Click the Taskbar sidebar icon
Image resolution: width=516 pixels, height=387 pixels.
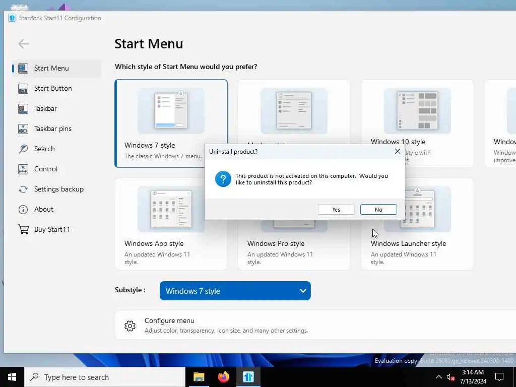click(x=23, y=109)
